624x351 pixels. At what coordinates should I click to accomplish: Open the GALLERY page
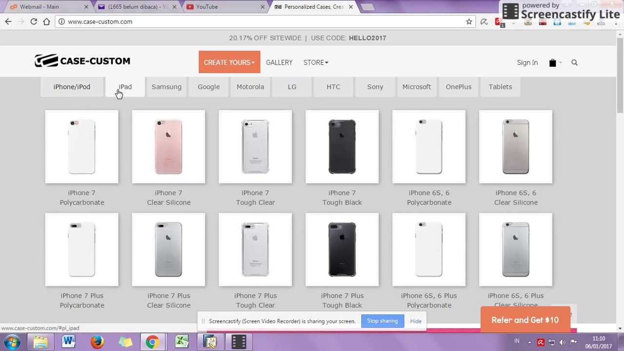(279, 62)
